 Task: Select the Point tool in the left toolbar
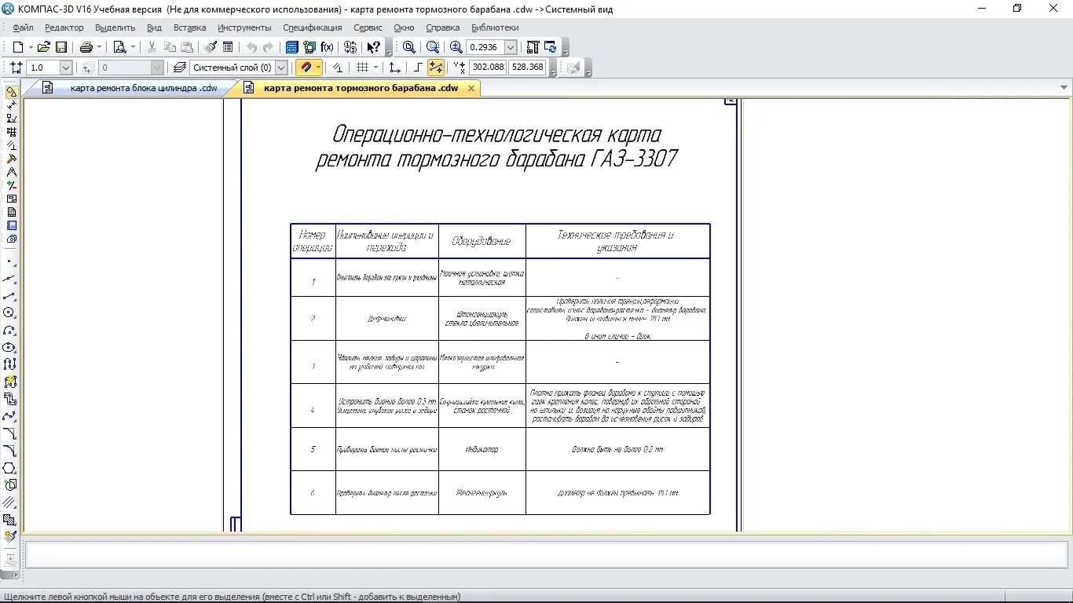point(9,261)
